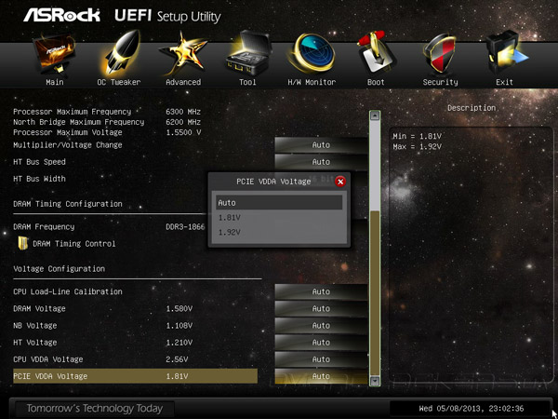
Task: Open the Multiplier/Voltage Change Auto dropdown
Action: [x=321, y=145]
